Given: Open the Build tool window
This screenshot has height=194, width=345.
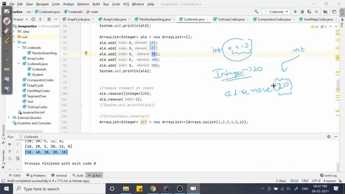Looking at the screenshot, I should [x=78, y=175].
